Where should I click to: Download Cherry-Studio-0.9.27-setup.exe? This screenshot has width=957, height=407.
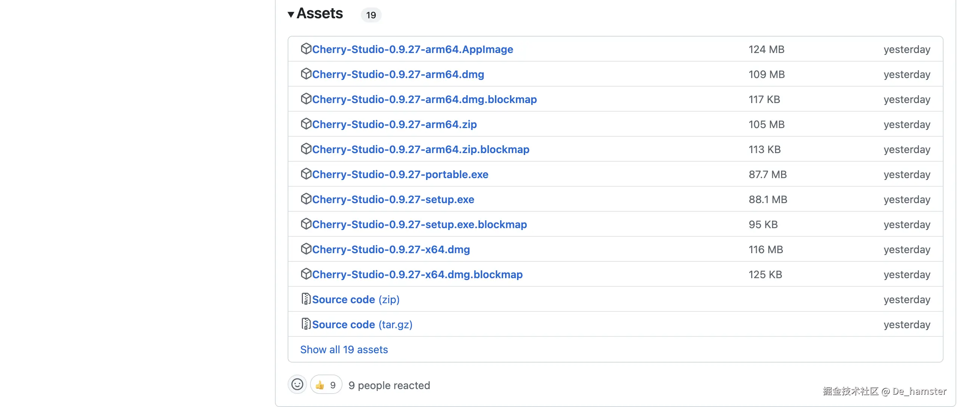click(x=393, y=199)
